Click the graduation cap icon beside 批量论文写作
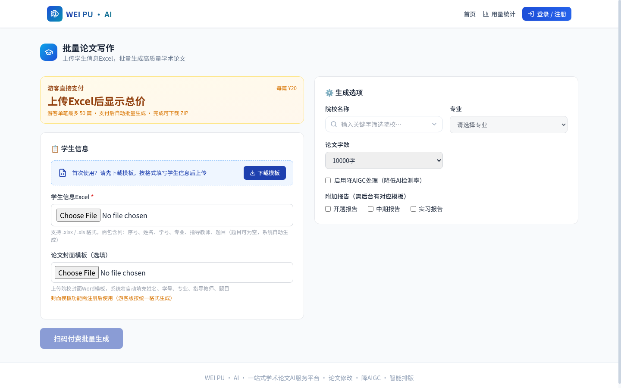The width and height of the screenshot is (621, 388). (x=49, y=52)
